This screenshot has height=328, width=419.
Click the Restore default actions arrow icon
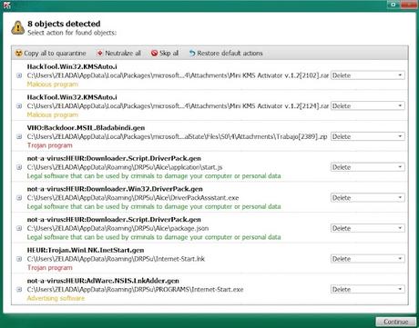click(x=192, y=54)
